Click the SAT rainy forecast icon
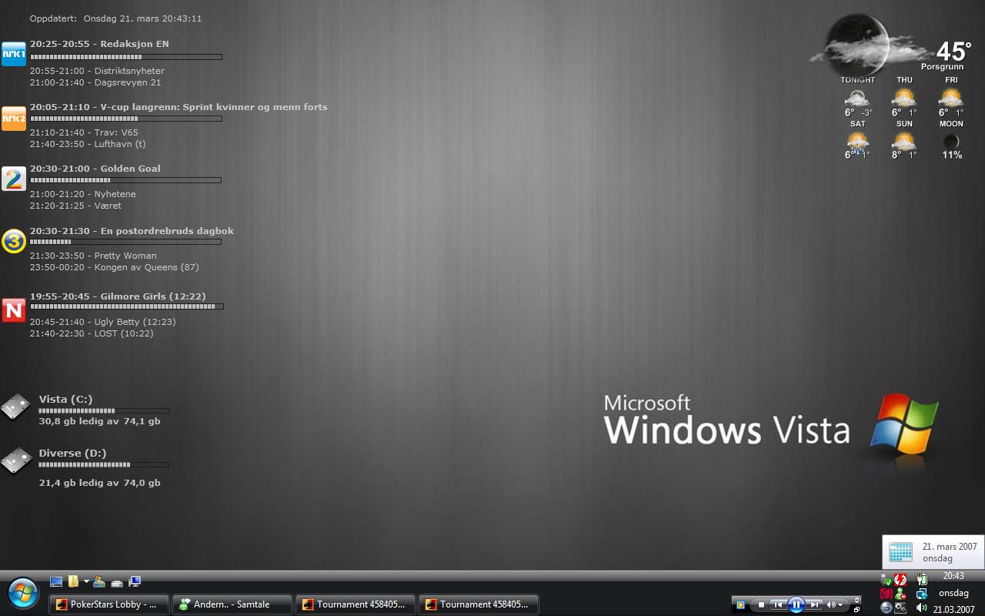The height and width of the screenshot is (616, 985). coord(857,142)
